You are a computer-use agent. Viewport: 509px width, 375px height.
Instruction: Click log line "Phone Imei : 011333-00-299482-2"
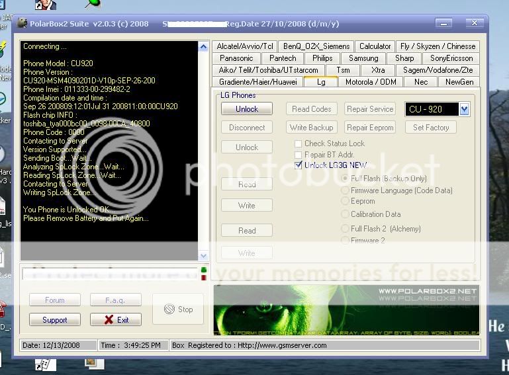[x=76, y=89]
